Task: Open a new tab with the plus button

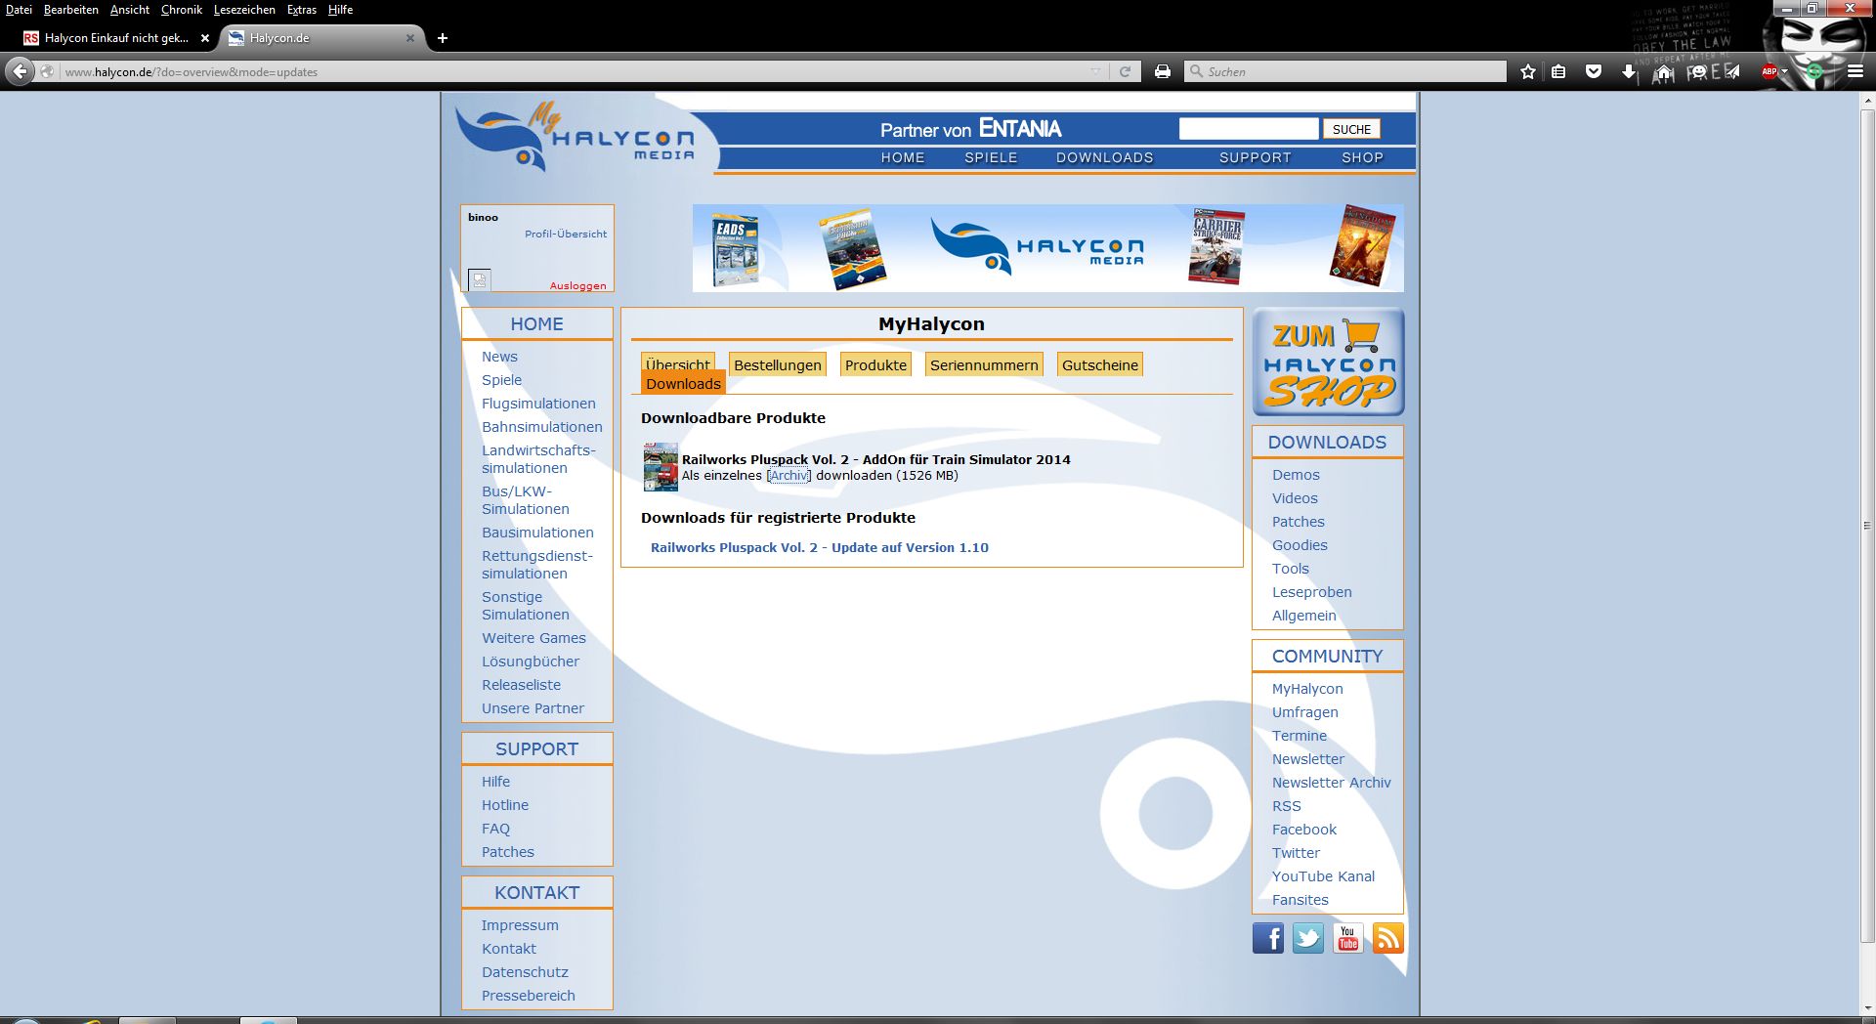Action: [x=443, y=38]
